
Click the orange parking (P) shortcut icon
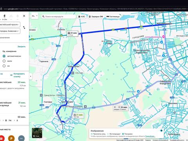(x=11, y=138)
